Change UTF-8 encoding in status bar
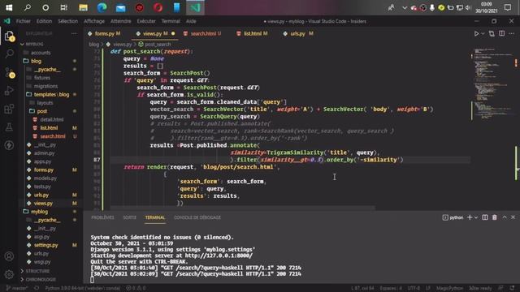The image size is (520, 292). pos(414,288)
